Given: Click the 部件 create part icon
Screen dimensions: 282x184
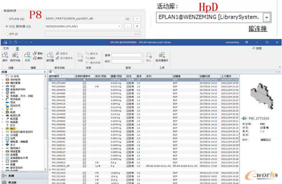Looking at the screenshot, I should [5, 55].
